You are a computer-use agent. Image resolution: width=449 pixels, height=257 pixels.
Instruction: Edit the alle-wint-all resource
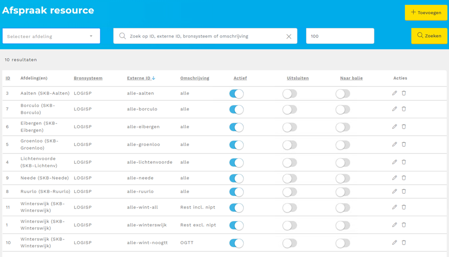click(x=394, y=207)
